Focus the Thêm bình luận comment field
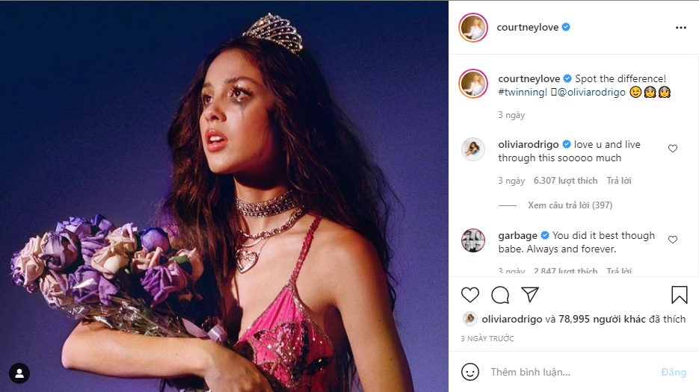This screenshot has height=392, width=699. (x=568, y=371)
